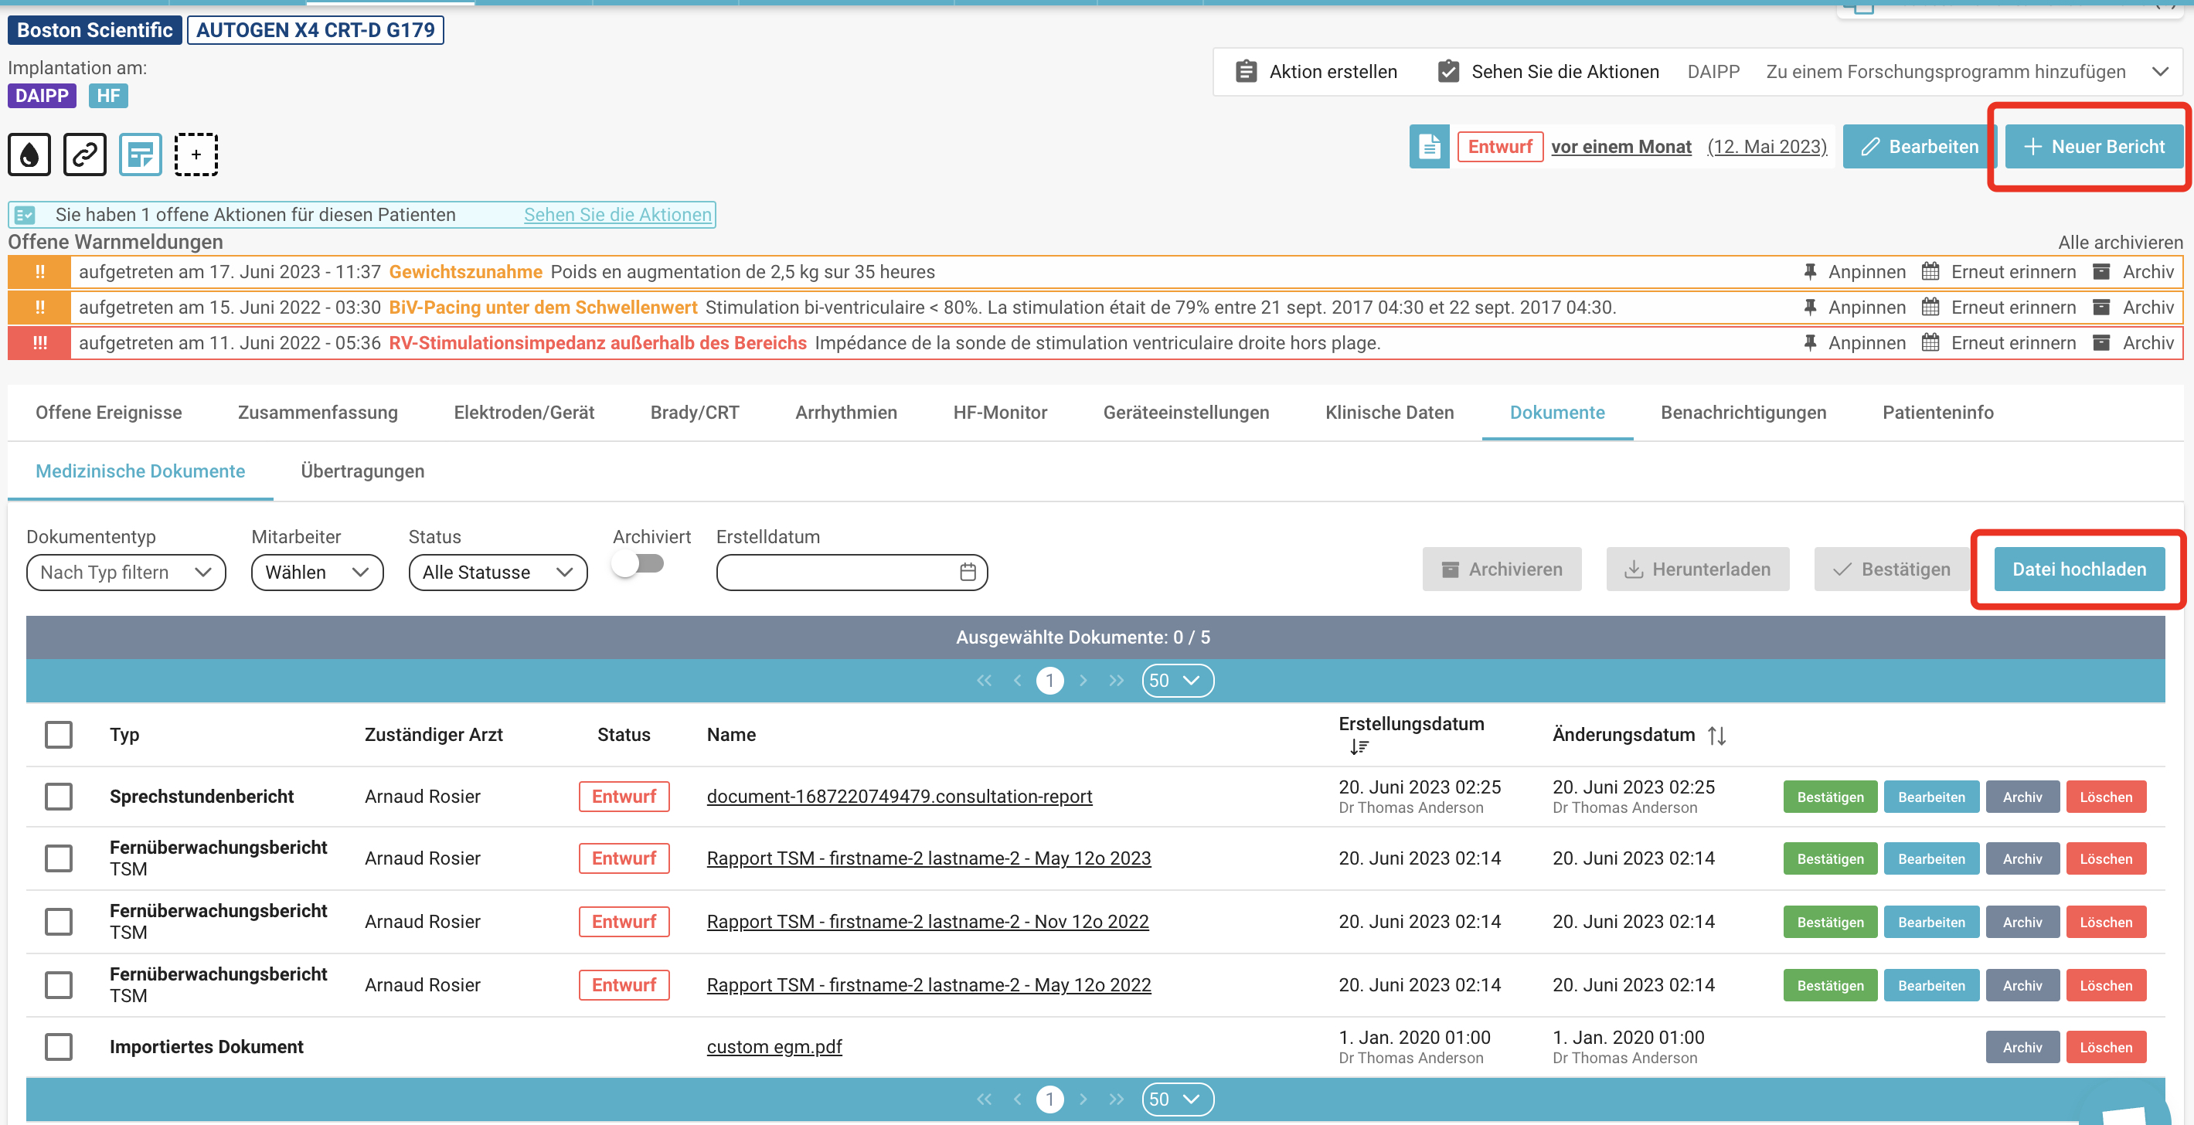Delete the Sprechstundenbericht document
This screenshot has height=1125, width=2194.
click(x=2105, y=797)
